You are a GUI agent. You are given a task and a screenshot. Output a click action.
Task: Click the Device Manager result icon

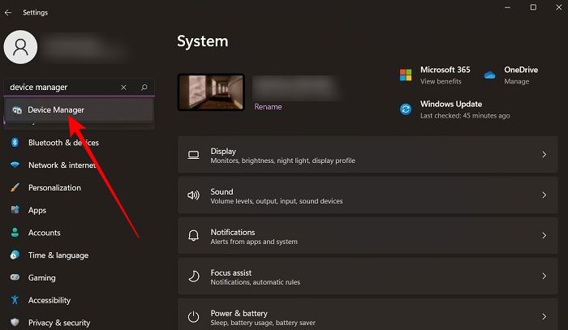(x=17, y=110)
